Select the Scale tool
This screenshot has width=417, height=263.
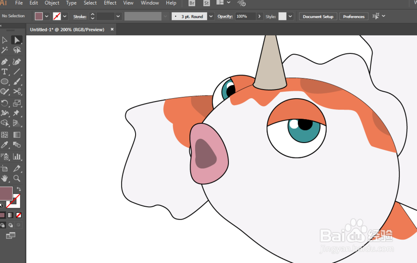pos(17,103)
